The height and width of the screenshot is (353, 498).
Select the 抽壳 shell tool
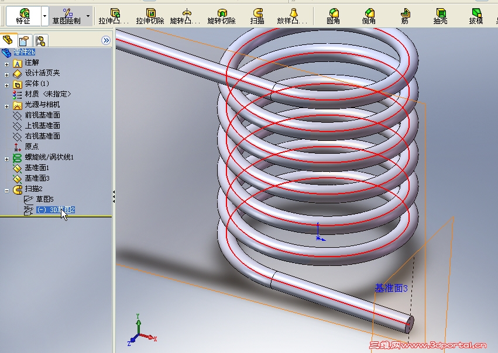coord(441,16)
